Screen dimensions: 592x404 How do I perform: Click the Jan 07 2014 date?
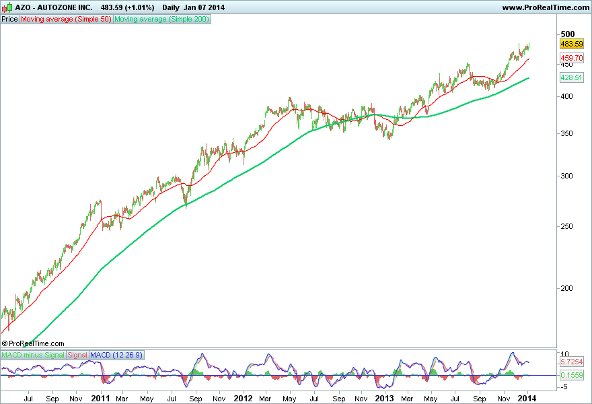[x=205, y=7]
